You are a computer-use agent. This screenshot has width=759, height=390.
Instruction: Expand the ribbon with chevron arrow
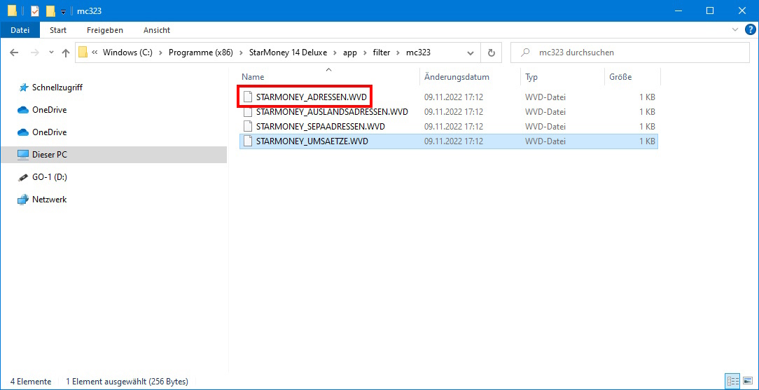734,30
